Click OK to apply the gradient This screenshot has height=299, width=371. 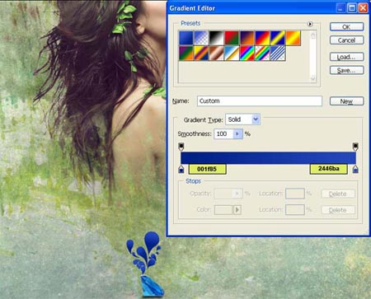pyautogui.click(x=346, y=26)
